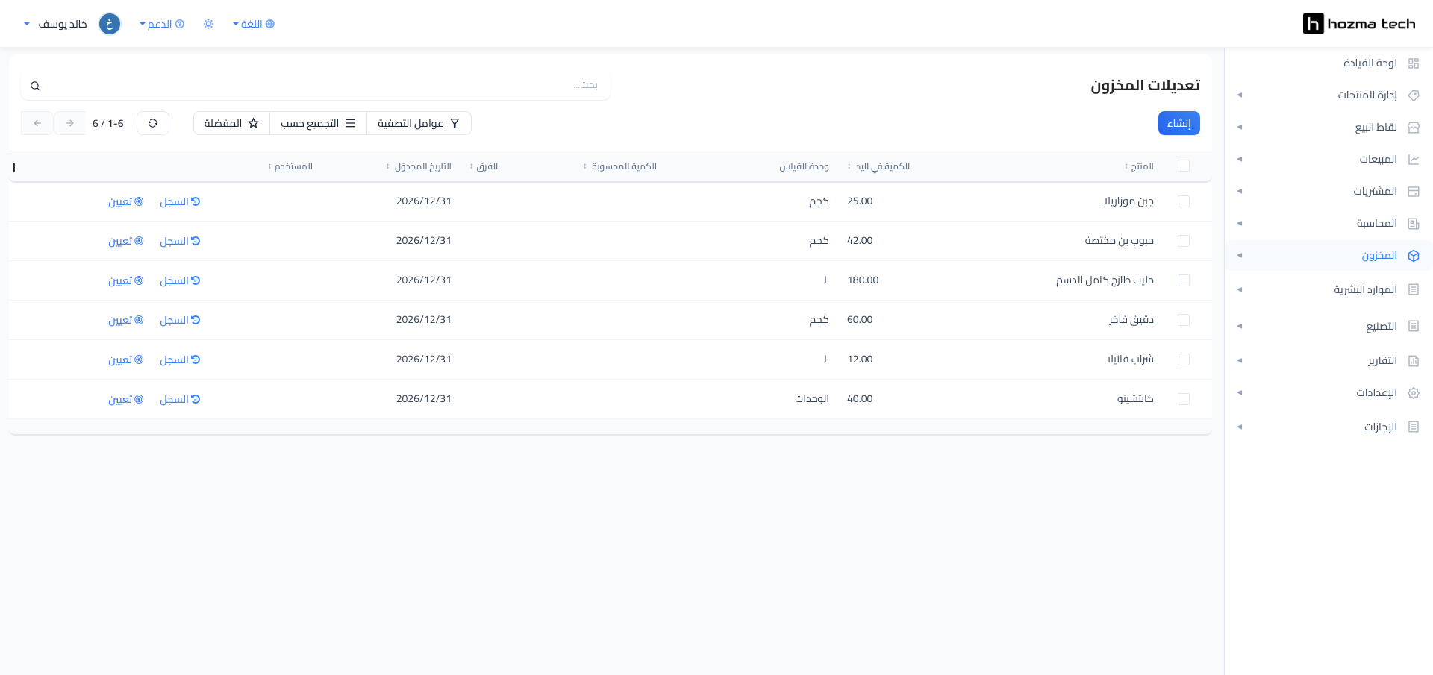The height and width of the screenshot is (675, 1433).
Task: Expand نقاط البيع sidebar arrow
Action: pos(1240,128)
